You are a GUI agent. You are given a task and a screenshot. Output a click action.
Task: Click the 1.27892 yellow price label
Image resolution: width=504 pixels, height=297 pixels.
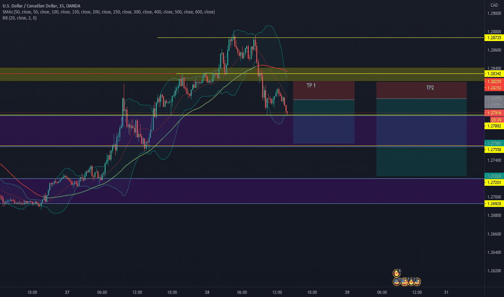coord(494,126)
